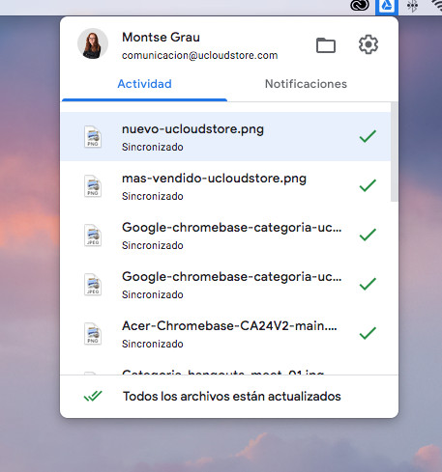
Task: Click the synced checkmark beside Acer-Chromebase-CA24V2-main
Action: pyautogui.click(x=368, y=333)
